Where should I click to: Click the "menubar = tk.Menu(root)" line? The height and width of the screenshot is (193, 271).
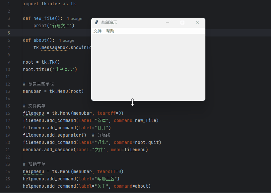click(53, 92)
